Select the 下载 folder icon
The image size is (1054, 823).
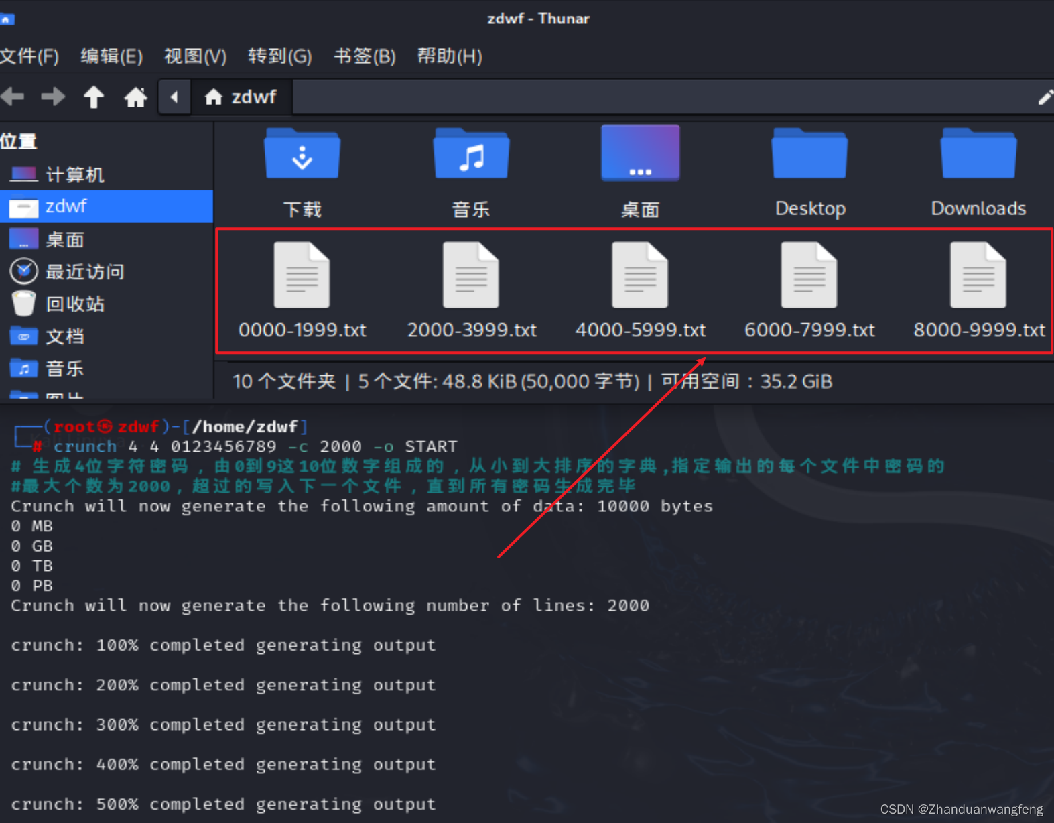coord(302,154)
